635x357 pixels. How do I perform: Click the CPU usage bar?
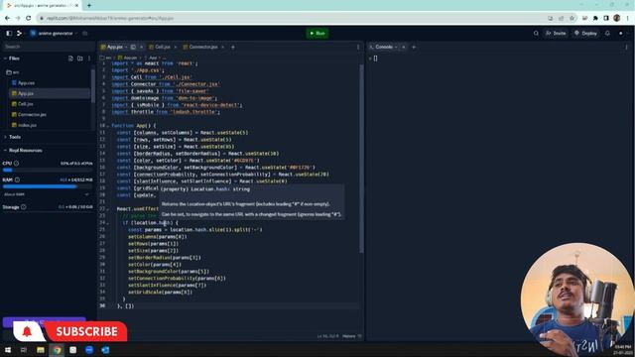click(48, 170)
